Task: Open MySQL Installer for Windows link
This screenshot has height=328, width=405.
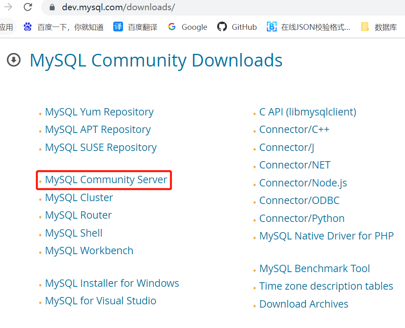Action: (112, 283)
